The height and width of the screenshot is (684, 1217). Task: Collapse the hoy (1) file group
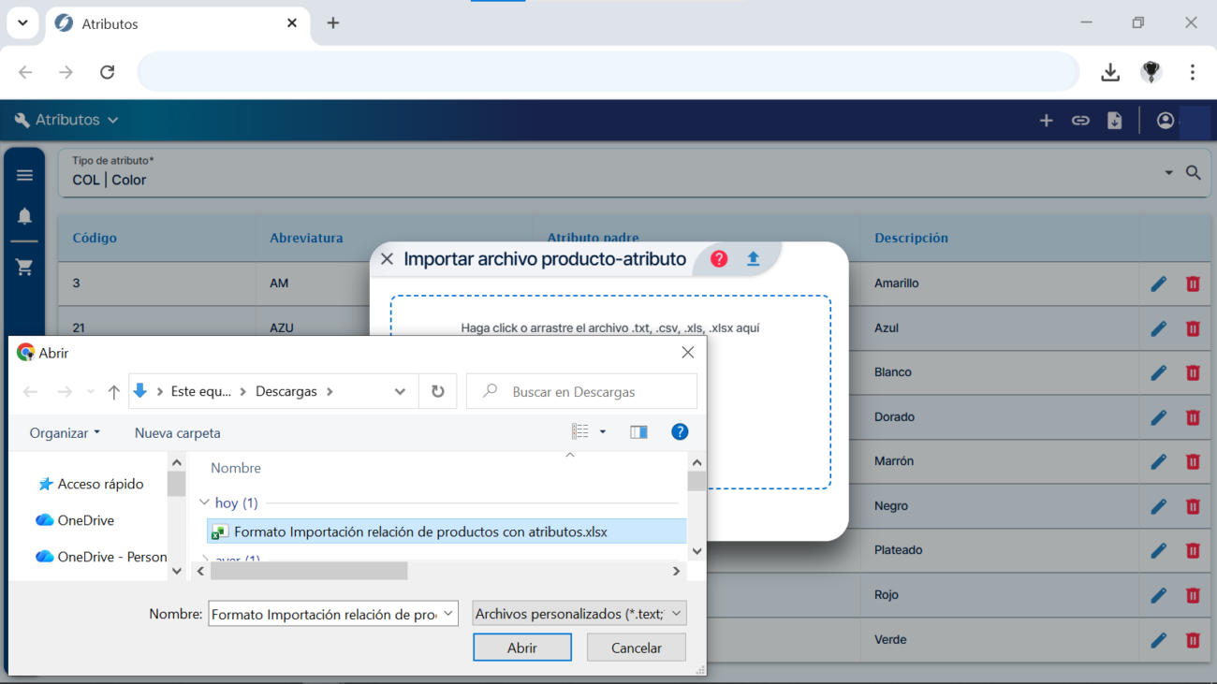click(x=204, y=502)
